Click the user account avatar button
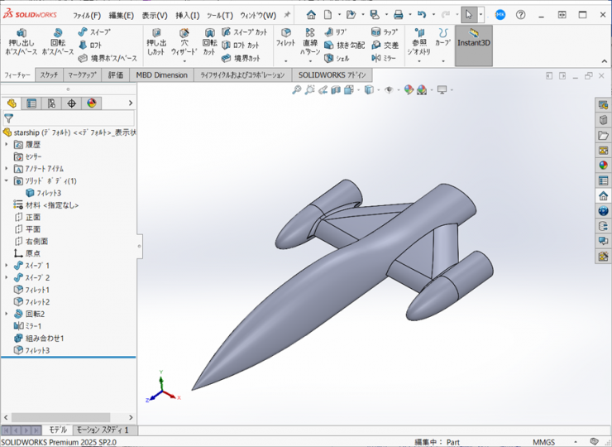This screenshot has height=447, width=612. 500,15
